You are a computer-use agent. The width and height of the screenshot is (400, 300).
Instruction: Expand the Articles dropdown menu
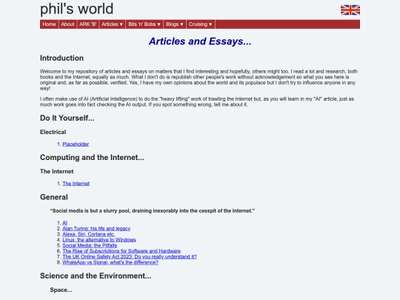[x=113, y=24]
